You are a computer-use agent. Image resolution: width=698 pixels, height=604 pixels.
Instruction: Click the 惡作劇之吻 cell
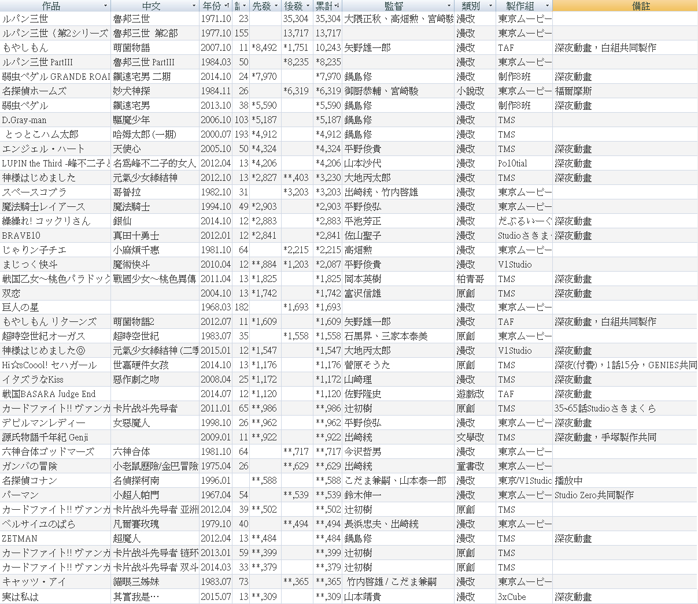[155, 379]
